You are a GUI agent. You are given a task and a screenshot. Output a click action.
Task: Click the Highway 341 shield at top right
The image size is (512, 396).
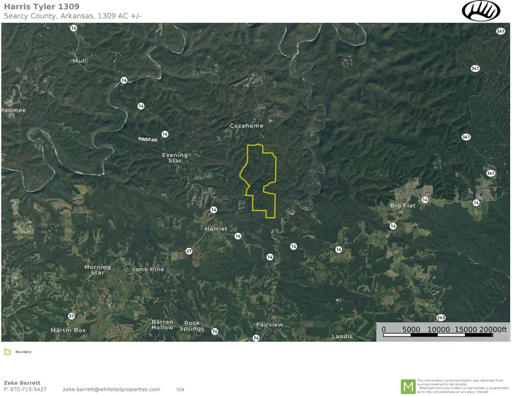501,31
